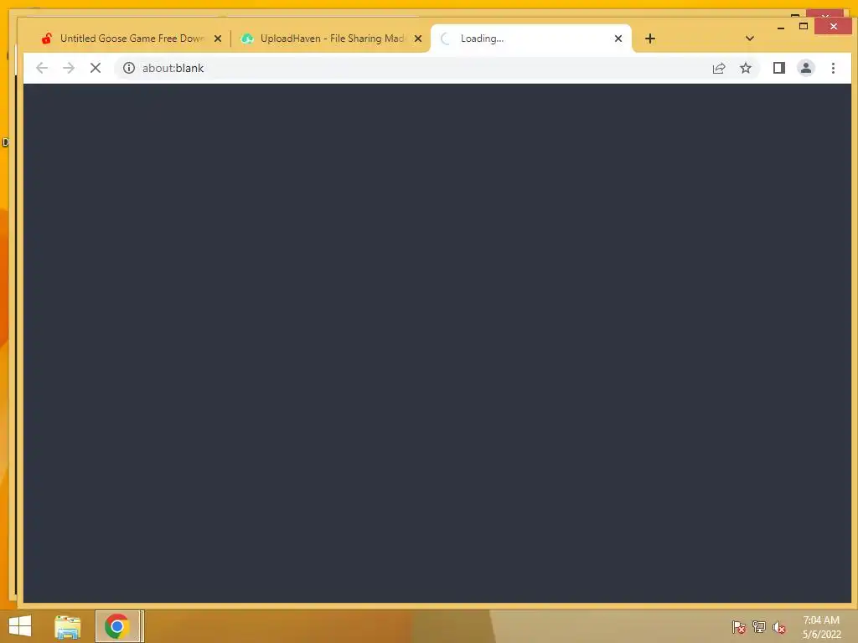Open a new tab with plus button
The image size is (858, 643).
650,39
